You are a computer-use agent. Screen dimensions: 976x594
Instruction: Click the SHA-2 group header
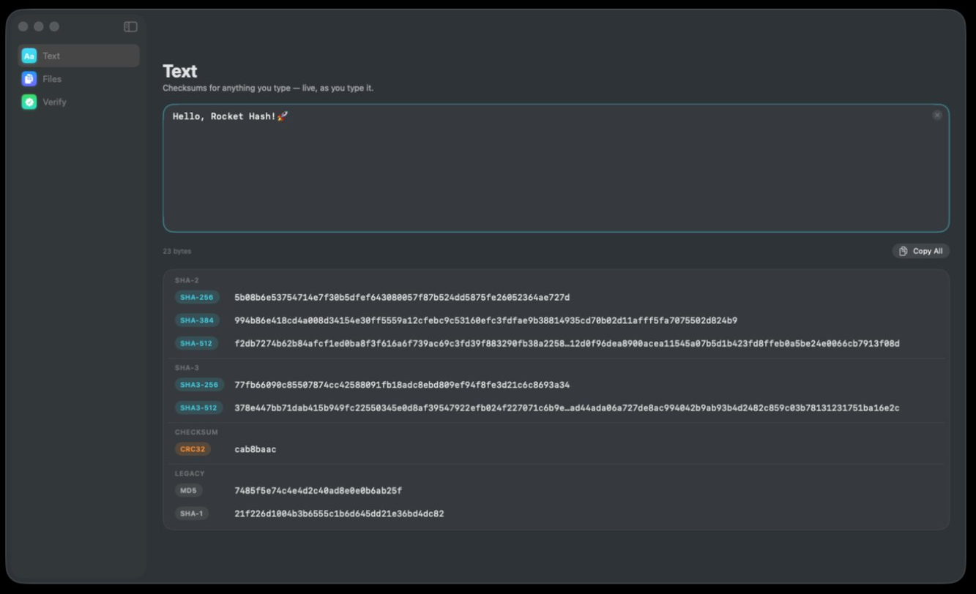(x=187, y=280)
